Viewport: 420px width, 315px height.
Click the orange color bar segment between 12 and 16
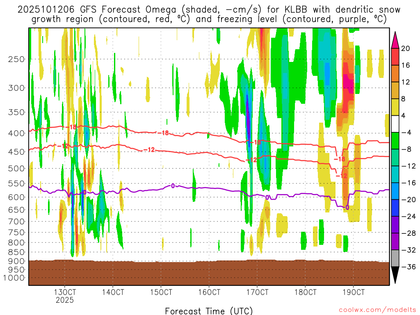tap(395, 74)
